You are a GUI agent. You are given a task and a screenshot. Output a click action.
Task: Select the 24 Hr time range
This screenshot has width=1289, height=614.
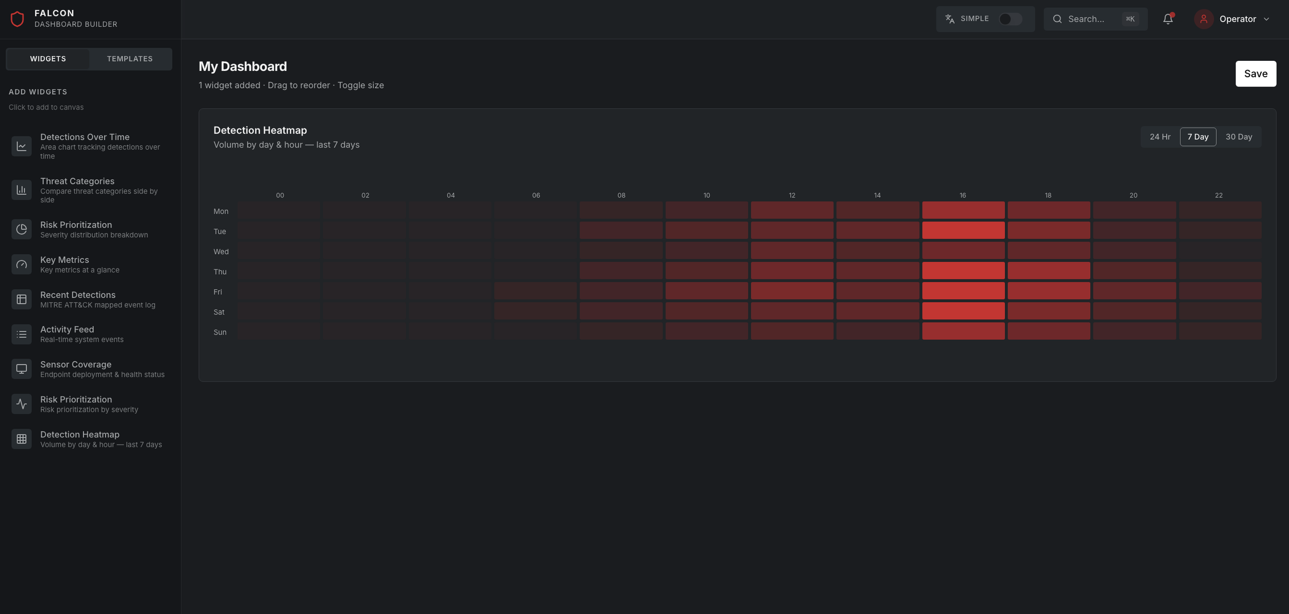pyautogui.click(x=1160, y=137)
